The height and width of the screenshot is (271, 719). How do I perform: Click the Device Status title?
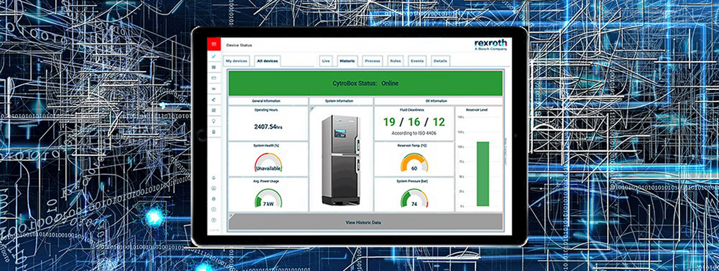click(239, 45)
